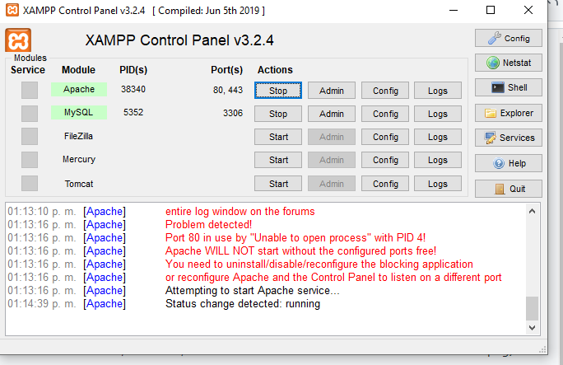The width and height of the screenshot is (563, 365).
Task: Click the 'Problem detected!' log line
Action: pyautogui.click(x=208, y=225)
